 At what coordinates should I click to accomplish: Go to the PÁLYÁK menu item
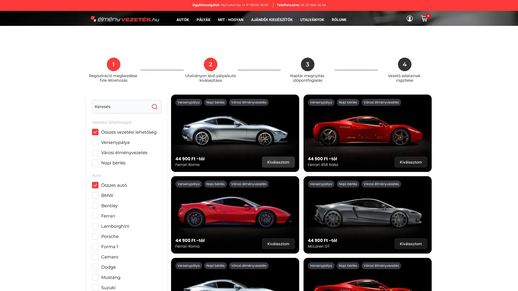(203, 20)
